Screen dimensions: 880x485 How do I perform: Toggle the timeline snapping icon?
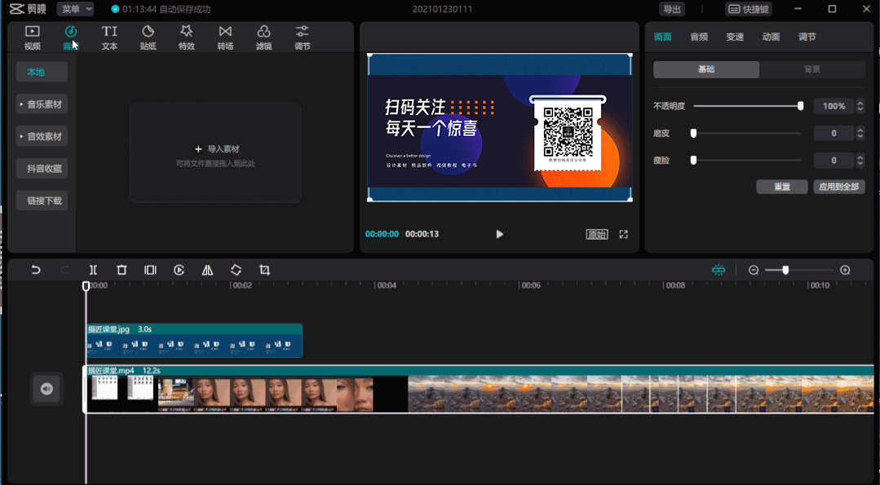pyautogui.click(x=719, y=270)
